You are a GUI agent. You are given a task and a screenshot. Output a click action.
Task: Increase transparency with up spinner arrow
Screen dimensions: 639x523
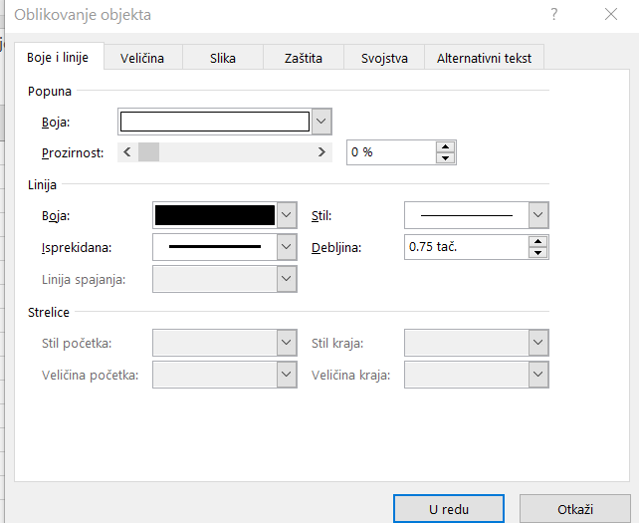(446, 146)
